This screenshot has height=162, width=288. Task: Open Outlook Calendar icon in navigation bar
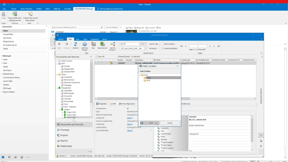pyautogui.click(x=9, y=157)
